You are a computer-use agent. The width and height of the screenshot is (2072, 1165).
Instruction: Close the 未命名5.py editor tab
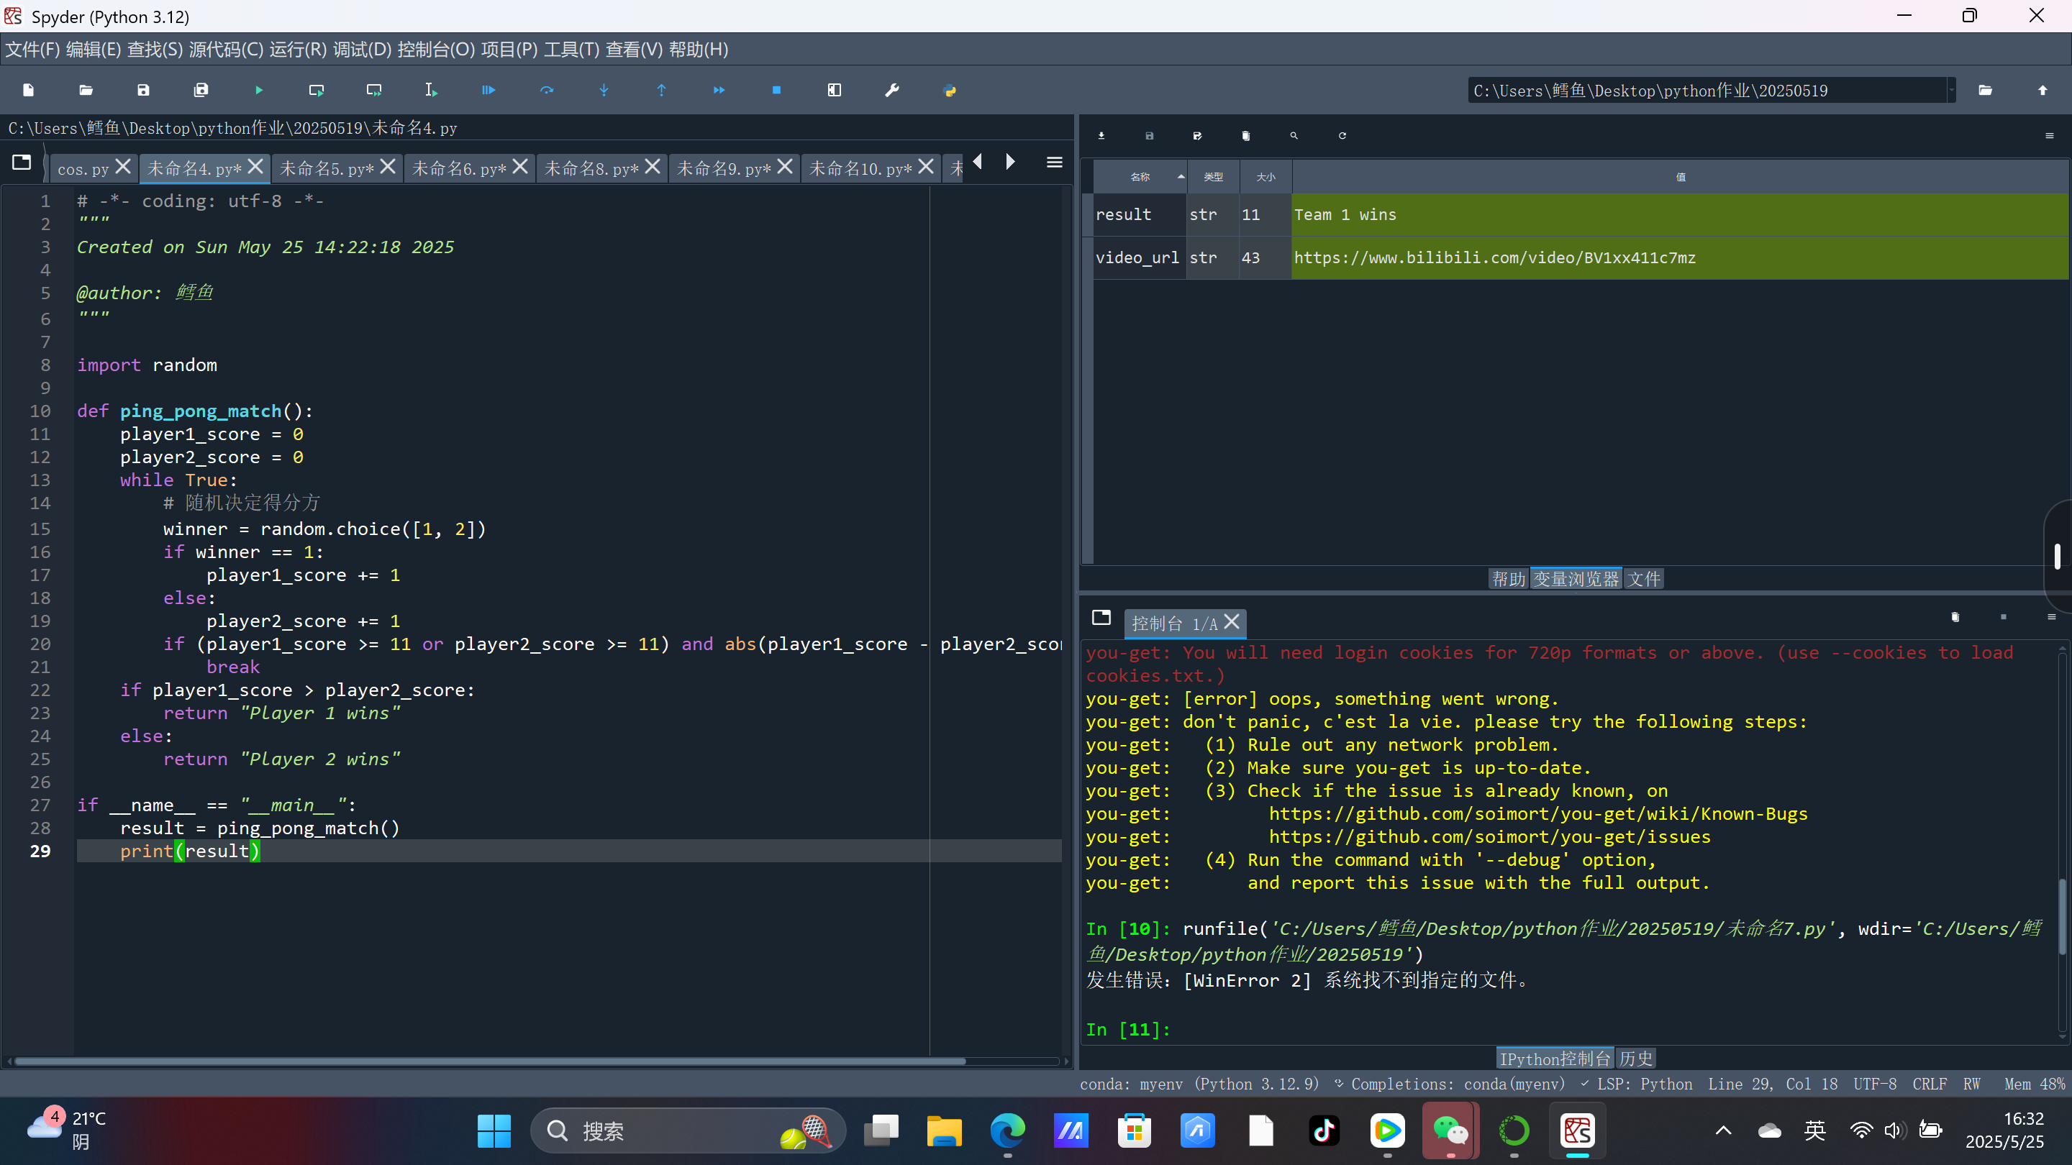coord(388,166)
